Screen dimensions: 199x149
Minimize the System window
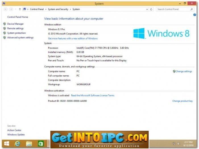[180, 3]
